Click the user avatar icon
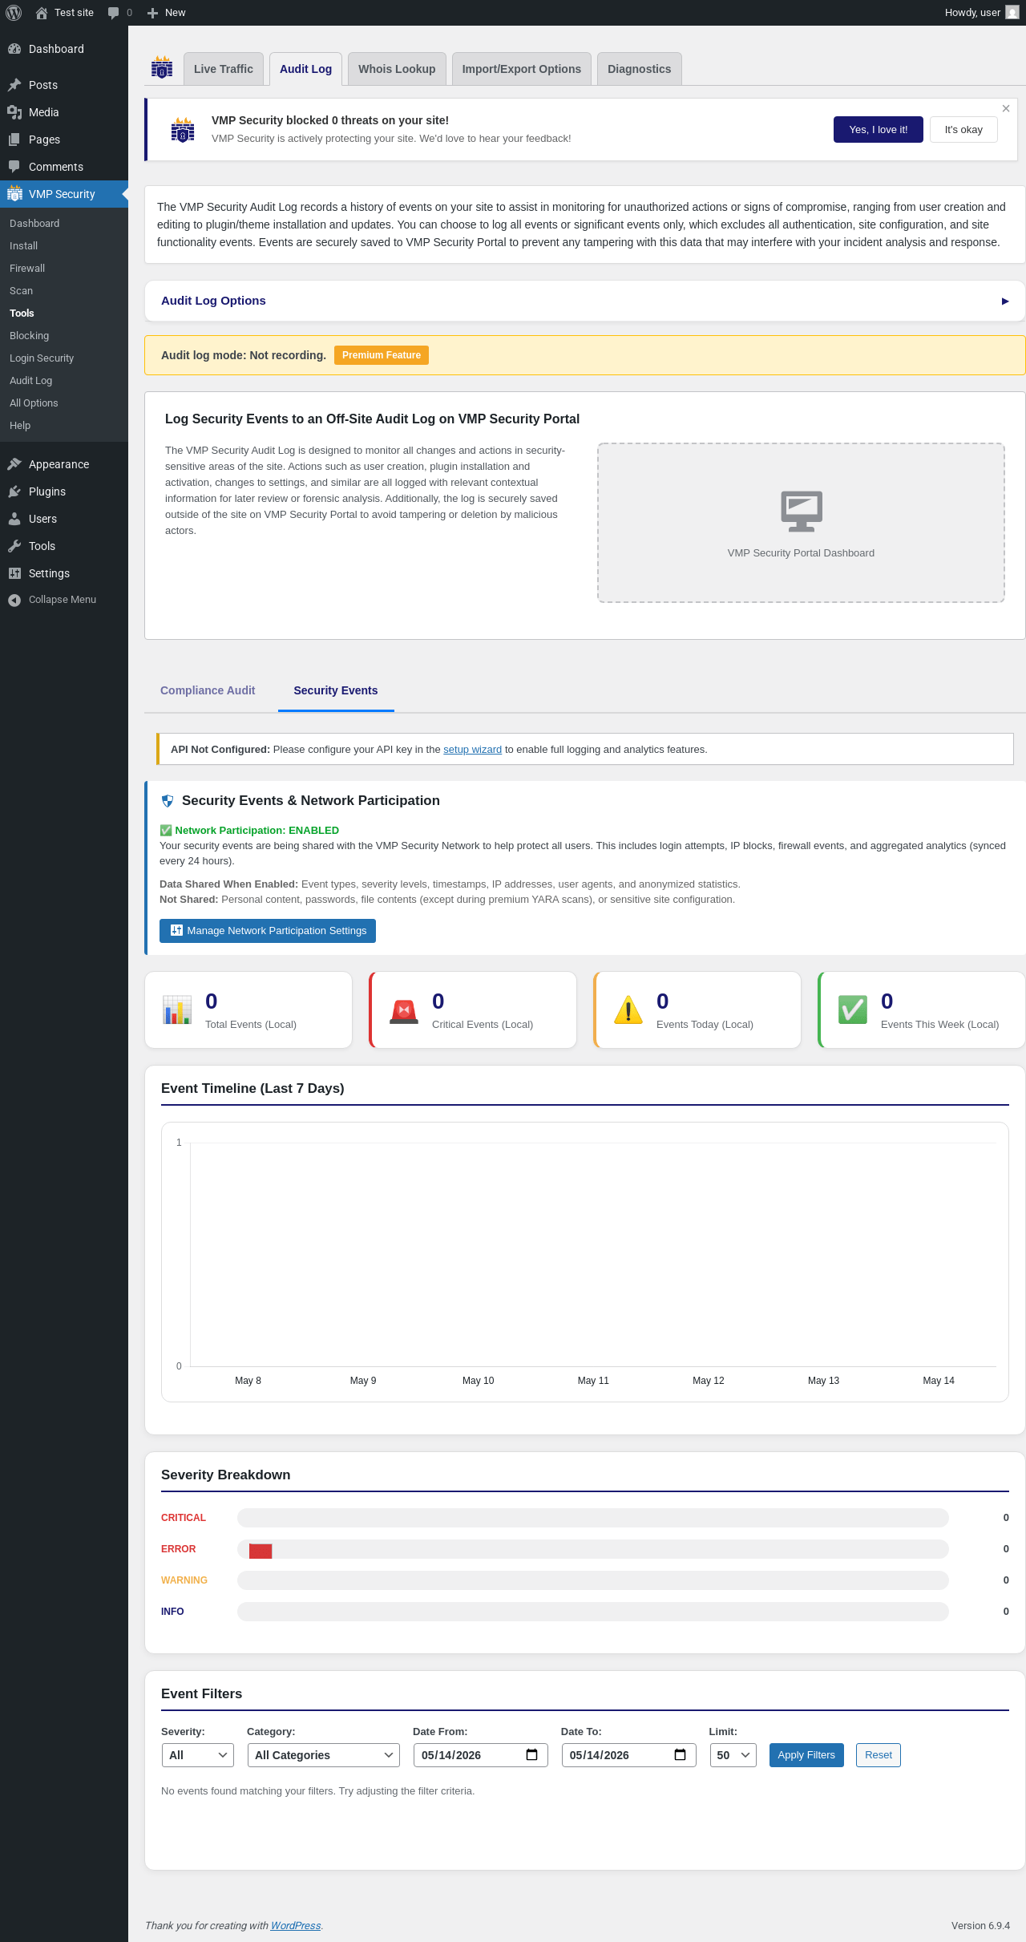Image resolution: width=1026 pixels, height=1942 pixels. (x=1012, y=13)
